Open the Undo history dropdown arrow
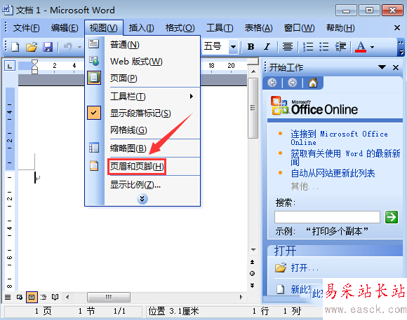 pyautogui.click(x=79, y=47)
